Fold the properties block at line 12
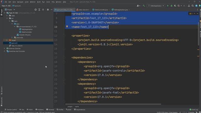Screen dimensions: 201x113 64,36
